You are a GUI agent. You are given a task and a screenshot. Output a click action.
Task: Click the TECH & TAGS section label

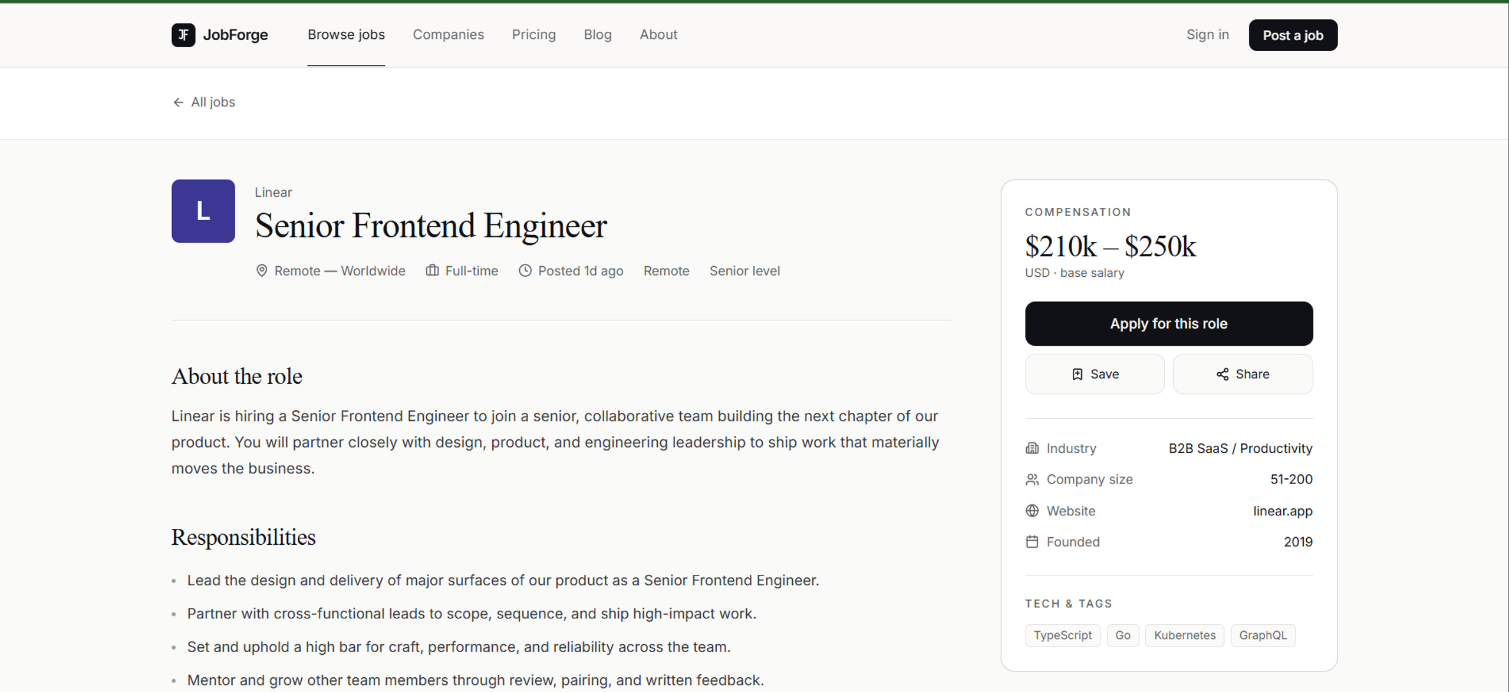1069,604
